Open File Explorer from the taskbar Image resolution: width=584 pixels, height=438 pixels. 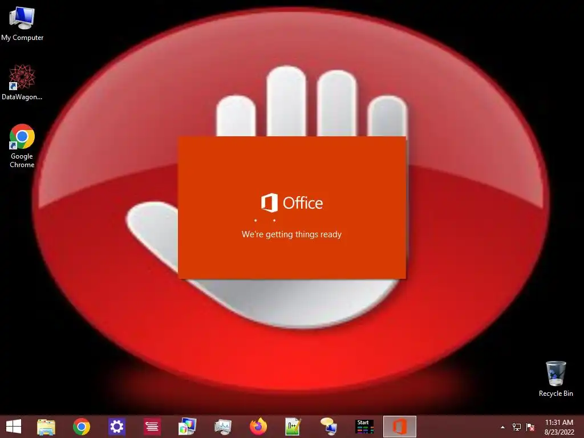46,427
